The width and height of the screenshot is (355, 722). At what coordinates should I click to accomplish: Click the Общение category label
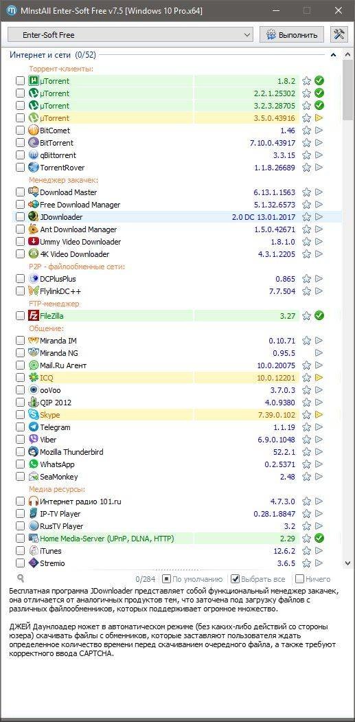click(x=47, y=328)
